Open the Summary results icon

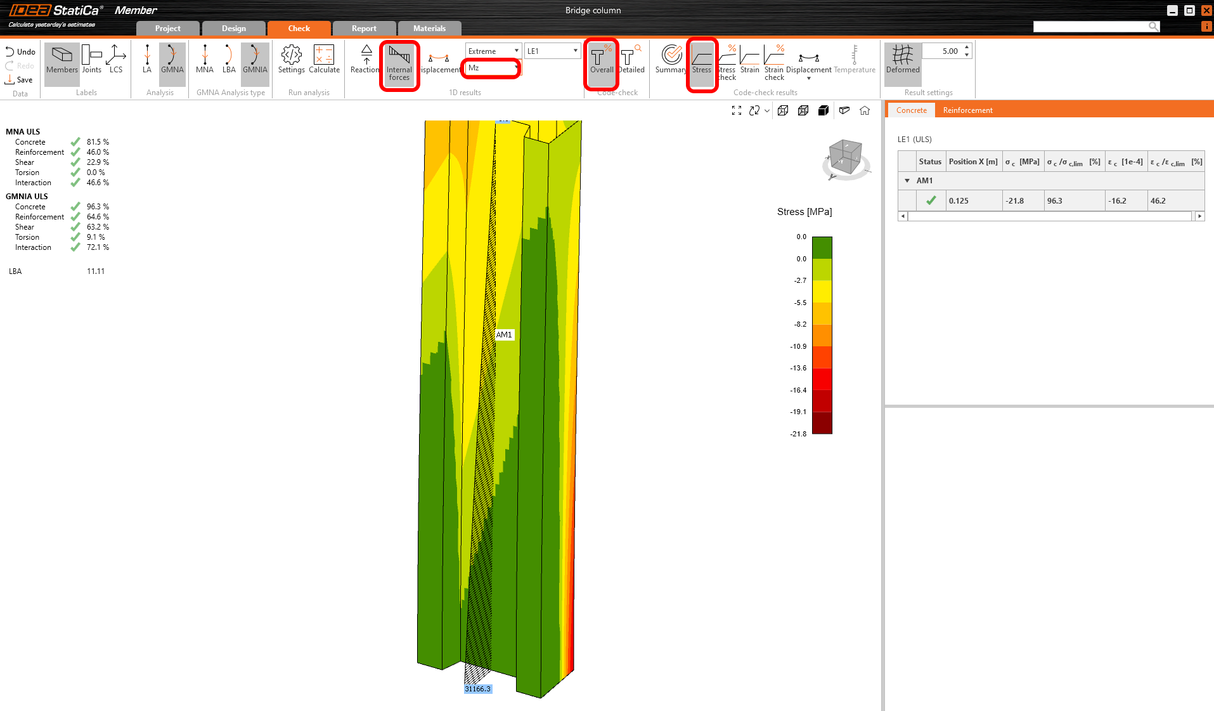[671, 60]
